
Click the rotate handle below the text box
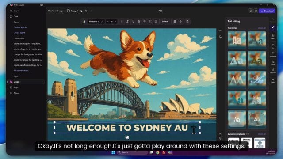pos(127,137)
